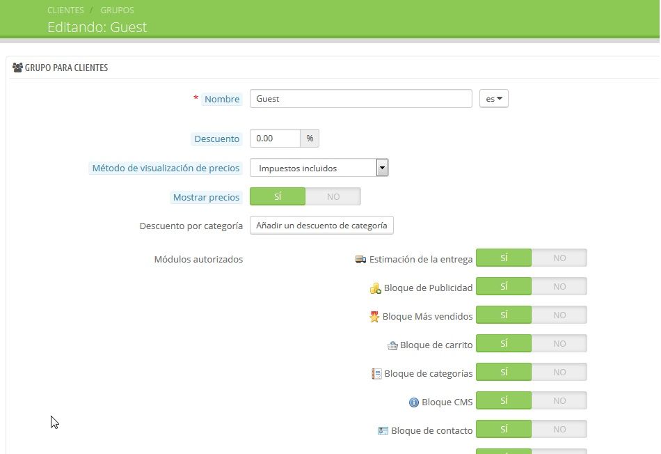Screen dimensions: 661x454
Task: Click the Descuento field label
Action: [x=216, y=139]
